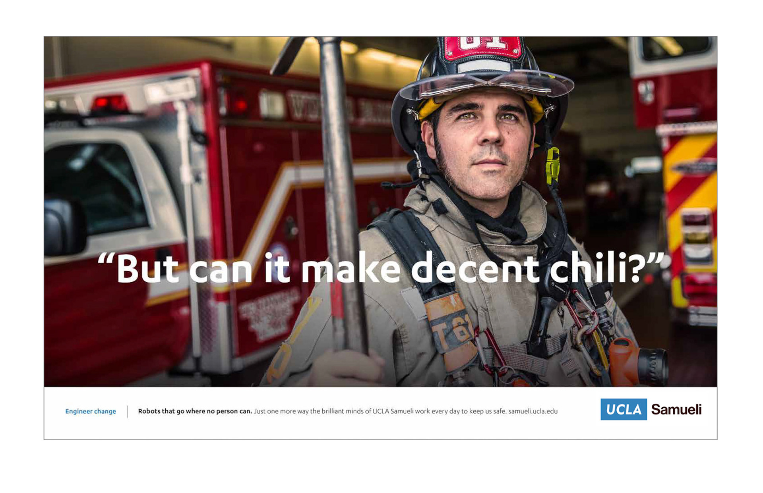Click the yellow-green clip on helmet strap
The image size is (763, 493).
point(552,166)
